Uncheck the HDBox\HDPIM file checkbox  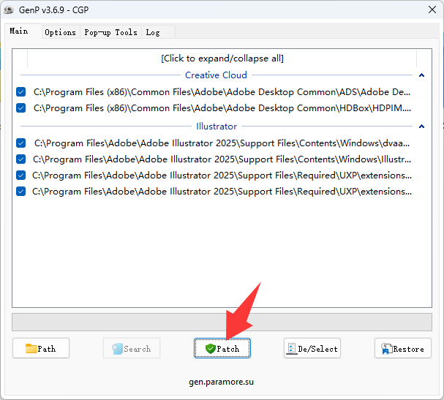[x=20, y=107]
